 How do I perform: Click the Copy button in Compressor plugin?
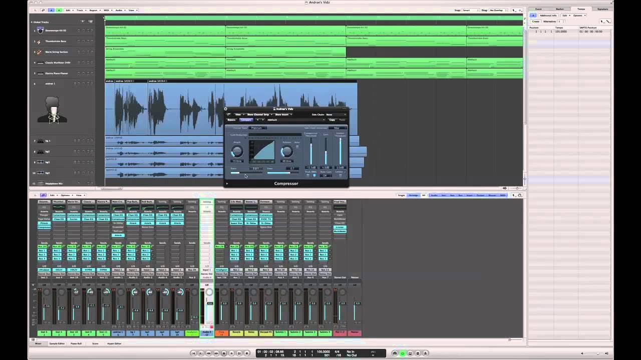[332, 120]
